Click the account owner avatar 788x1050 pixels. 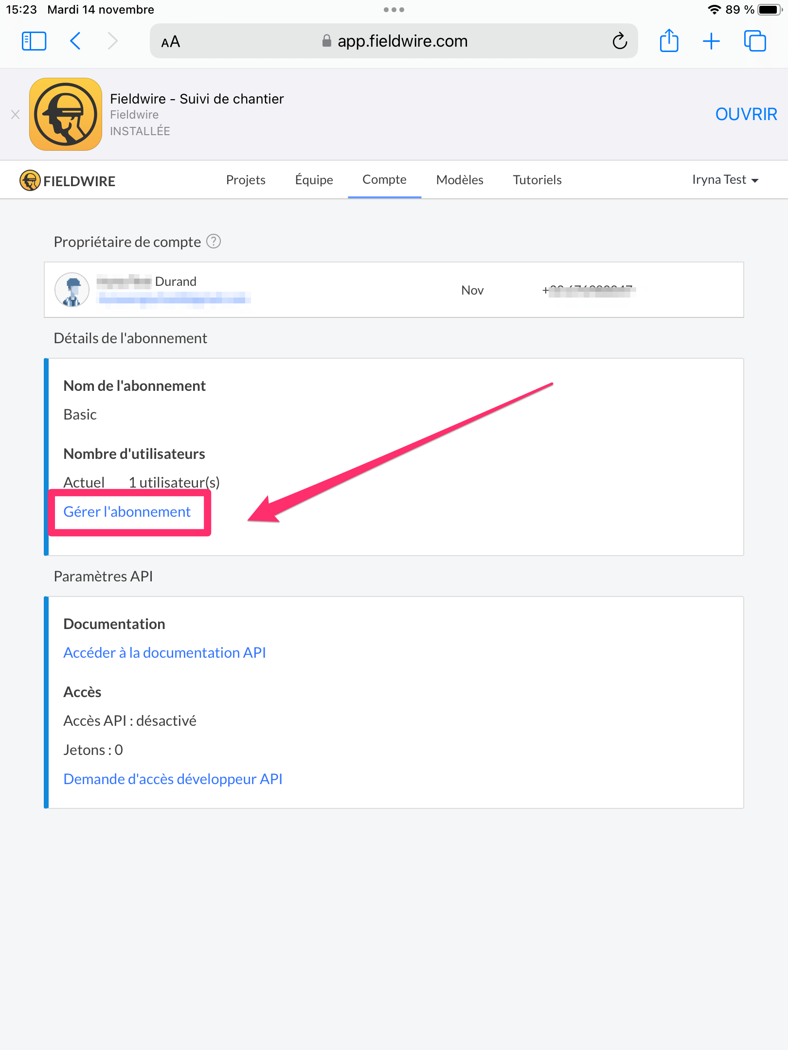[x=72, y=290]
